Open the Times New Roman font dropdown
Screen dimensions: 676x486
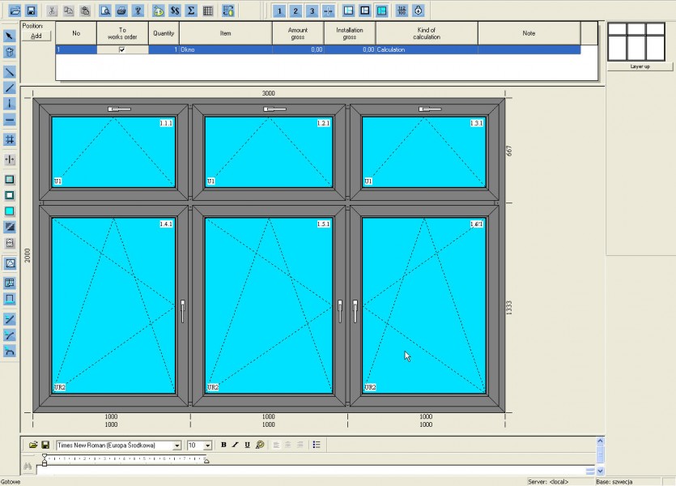pyautogui.click(x=176, y=446)
